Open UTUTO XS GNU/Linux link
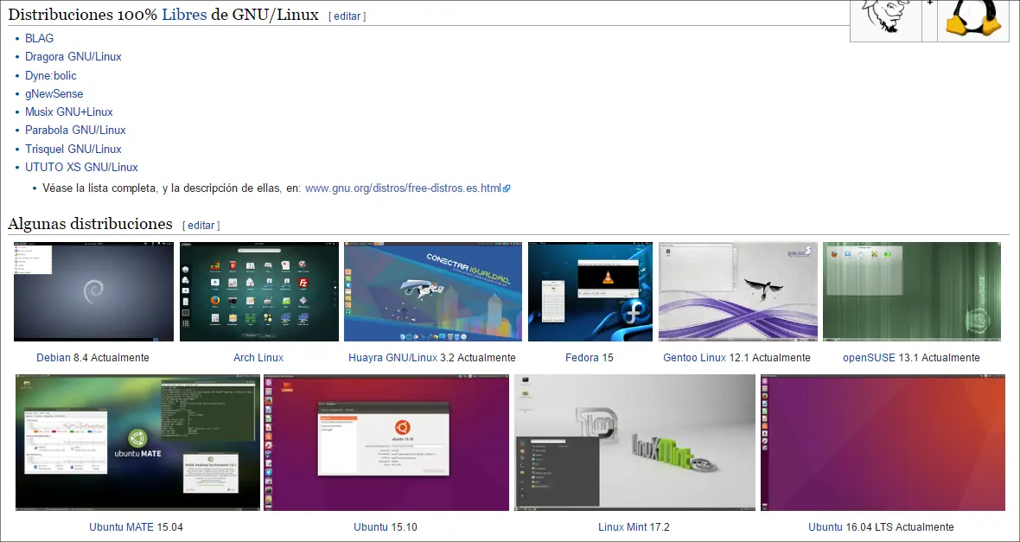Screen dimensions: 1020x542 click(81, 167)
